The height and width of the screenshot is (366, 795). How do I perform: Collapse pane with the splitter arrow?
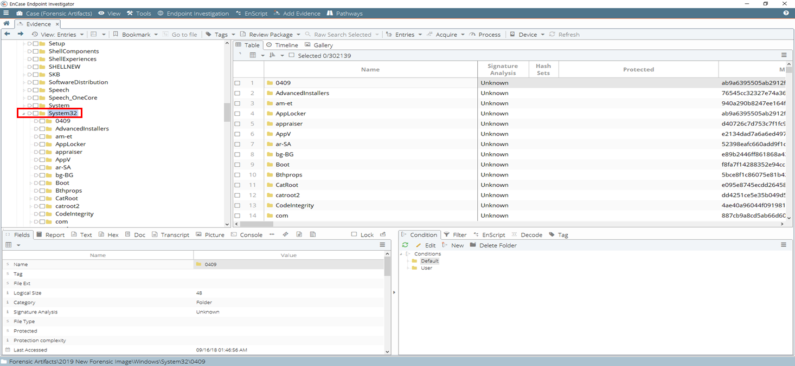394,292
